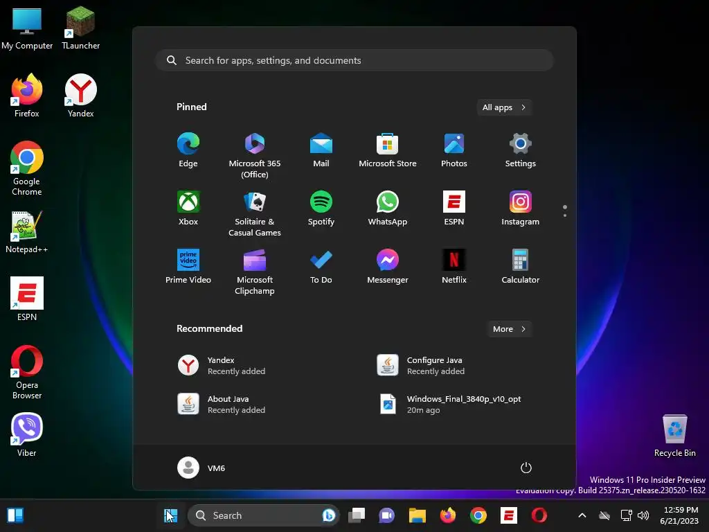Open WhatsApp in the Start menu
Screen dimensions: 709x532
point(388,208)
